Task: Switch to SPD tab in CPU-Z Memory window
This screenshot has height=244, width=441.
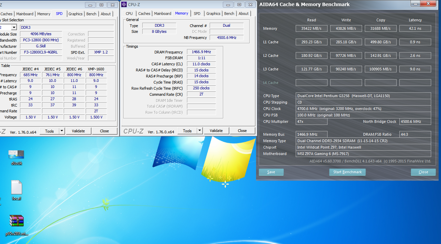Action: (197, 14)
